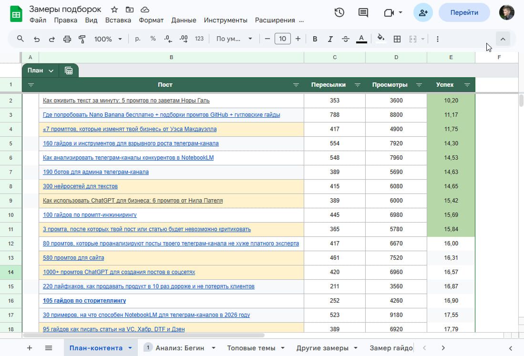
Task: Toggle Bold formatting
Action: (x=315, y=39)
